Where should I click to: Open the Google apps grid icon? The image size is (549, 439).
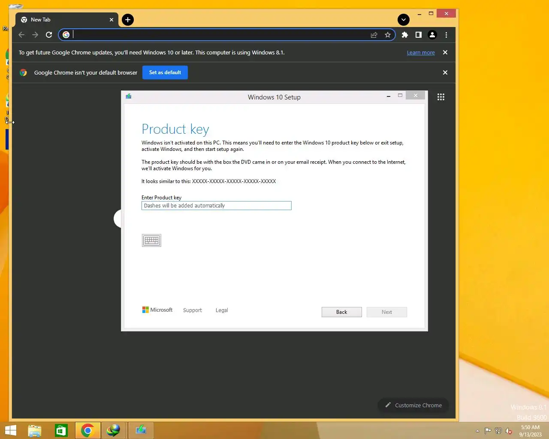(440, 97)
